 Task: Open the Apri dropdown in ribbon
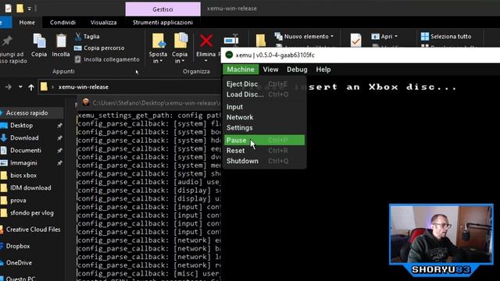(384, 37)
